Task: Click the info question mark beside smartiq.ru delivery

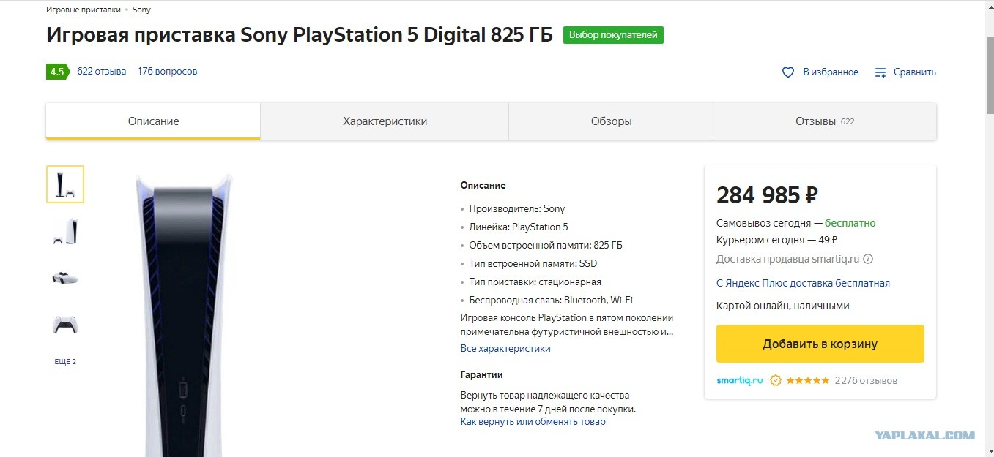Action: click(868, 259)
